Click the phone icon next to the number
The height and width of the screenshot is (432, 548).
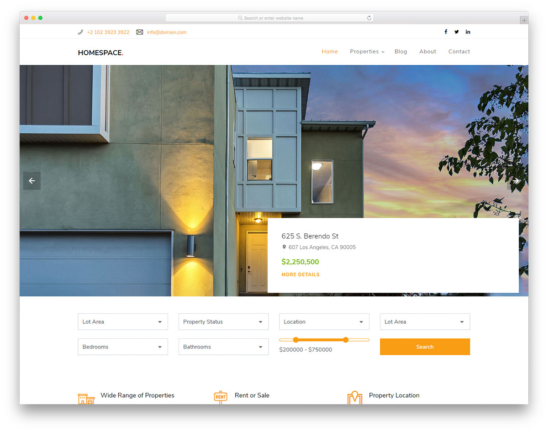click(x=81, y=32)
